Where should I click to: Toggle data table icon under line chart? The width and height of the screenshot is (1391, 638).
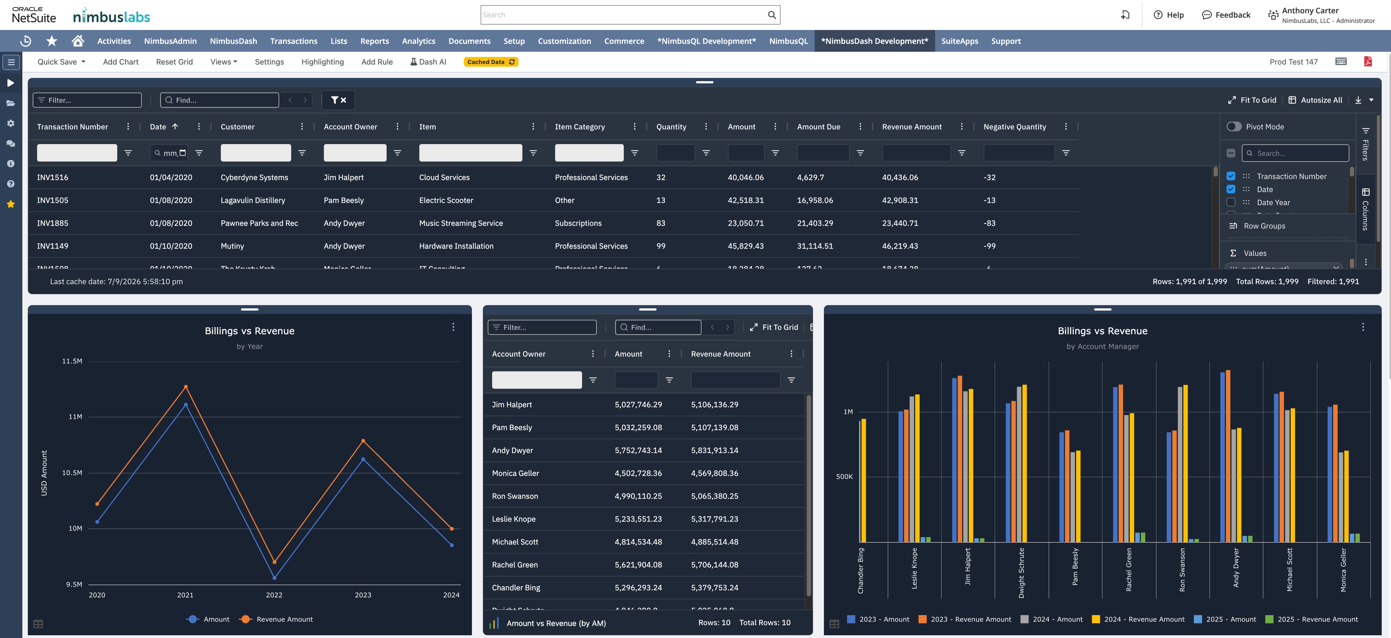point(38,624)
